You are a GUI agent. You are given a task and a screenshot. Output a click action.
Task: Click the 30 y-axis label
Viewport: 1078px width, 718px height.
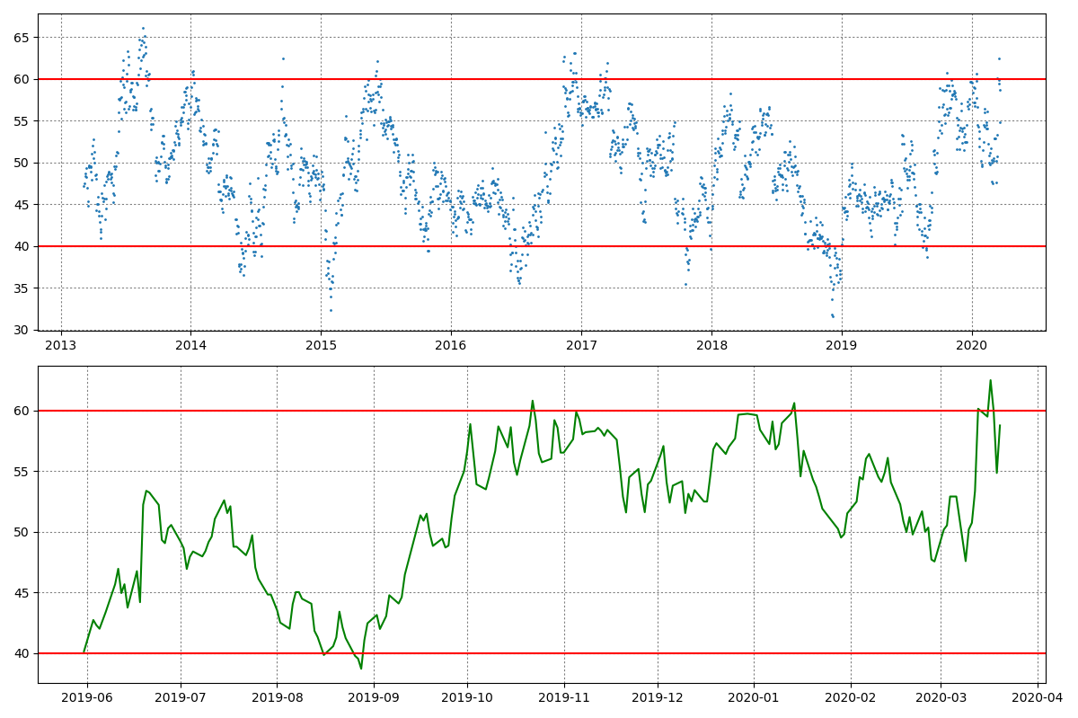23,331
